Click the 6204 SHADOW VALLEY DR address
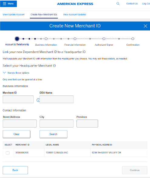Screen dimensions: 150x178 pyautogui.click(x=106, y=152)
